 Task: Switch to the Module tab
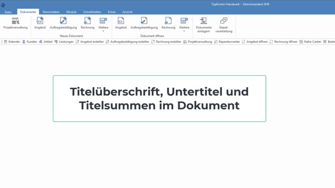(71, 12)
